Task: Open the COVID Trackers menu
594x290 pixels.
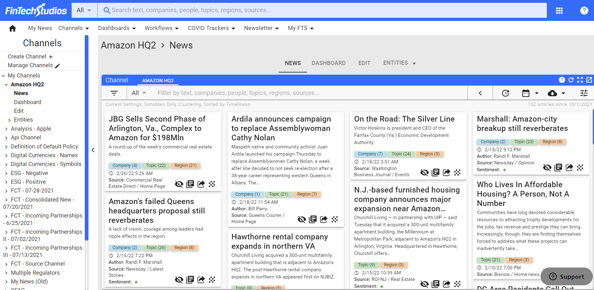Action: (x=211, y=28)
